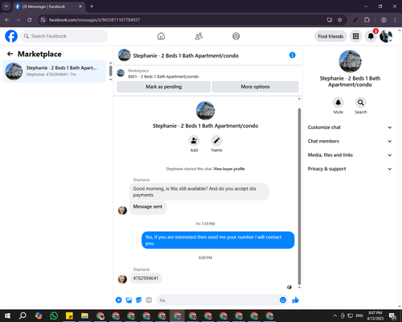This screenshot has height=322, width=402.
Task: Open more actions plus icon in composer
Action: (x=119, y=300)
